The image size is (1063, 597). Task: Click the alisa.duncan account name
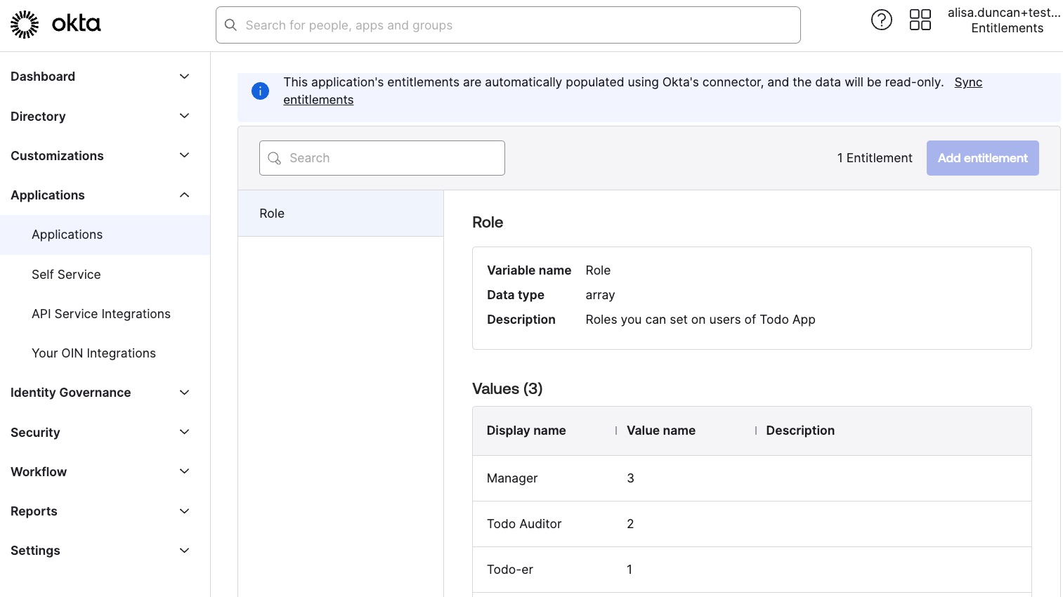coord(1004,13)
